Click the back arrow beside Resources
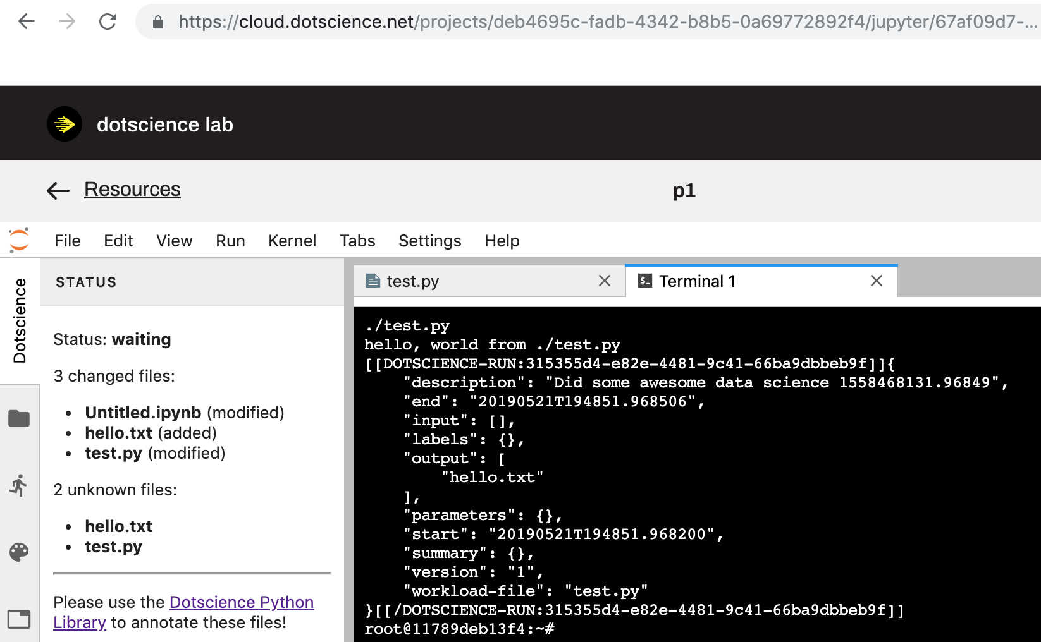 click(x=58, y=190)
